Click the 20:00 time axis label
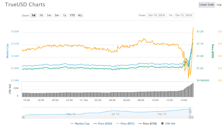The width and height of the screenshot is (222, 127). [55, 100]
